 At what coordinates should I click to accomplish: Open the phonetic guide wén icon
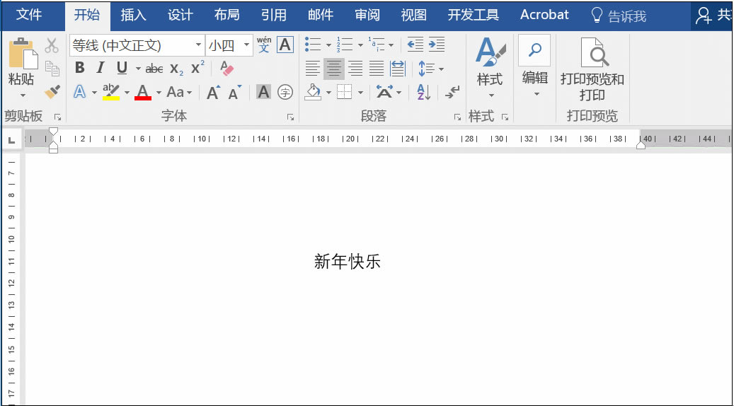pos(264,45)
